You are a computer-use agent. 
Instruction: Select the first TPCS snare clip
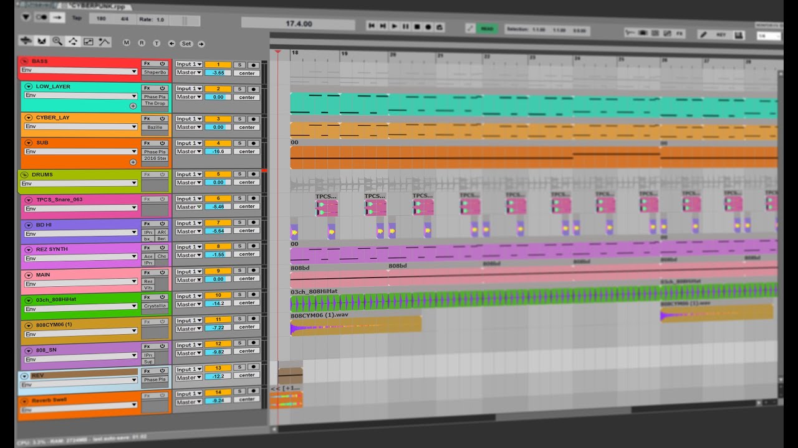327,208
